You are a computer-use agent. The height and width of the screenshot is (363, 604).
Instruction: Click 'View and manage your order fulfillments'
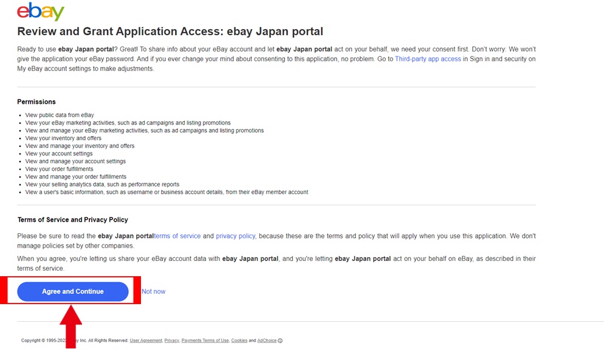(x=75, y=177)
